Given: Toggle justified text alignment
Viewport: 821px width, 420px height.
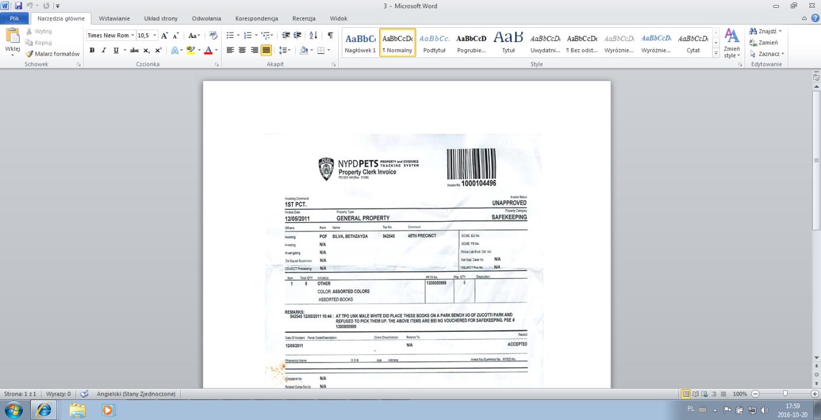Looking at the screenshot, I should point(266,50).
